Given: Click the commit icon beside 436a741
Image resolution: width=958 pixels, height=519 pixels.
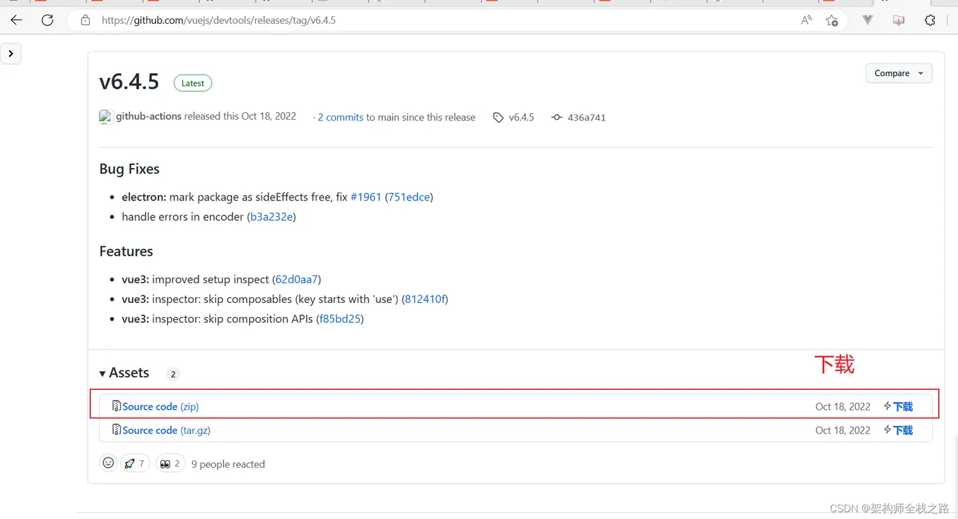Looking at the screenshot, I should coord(557,118).
